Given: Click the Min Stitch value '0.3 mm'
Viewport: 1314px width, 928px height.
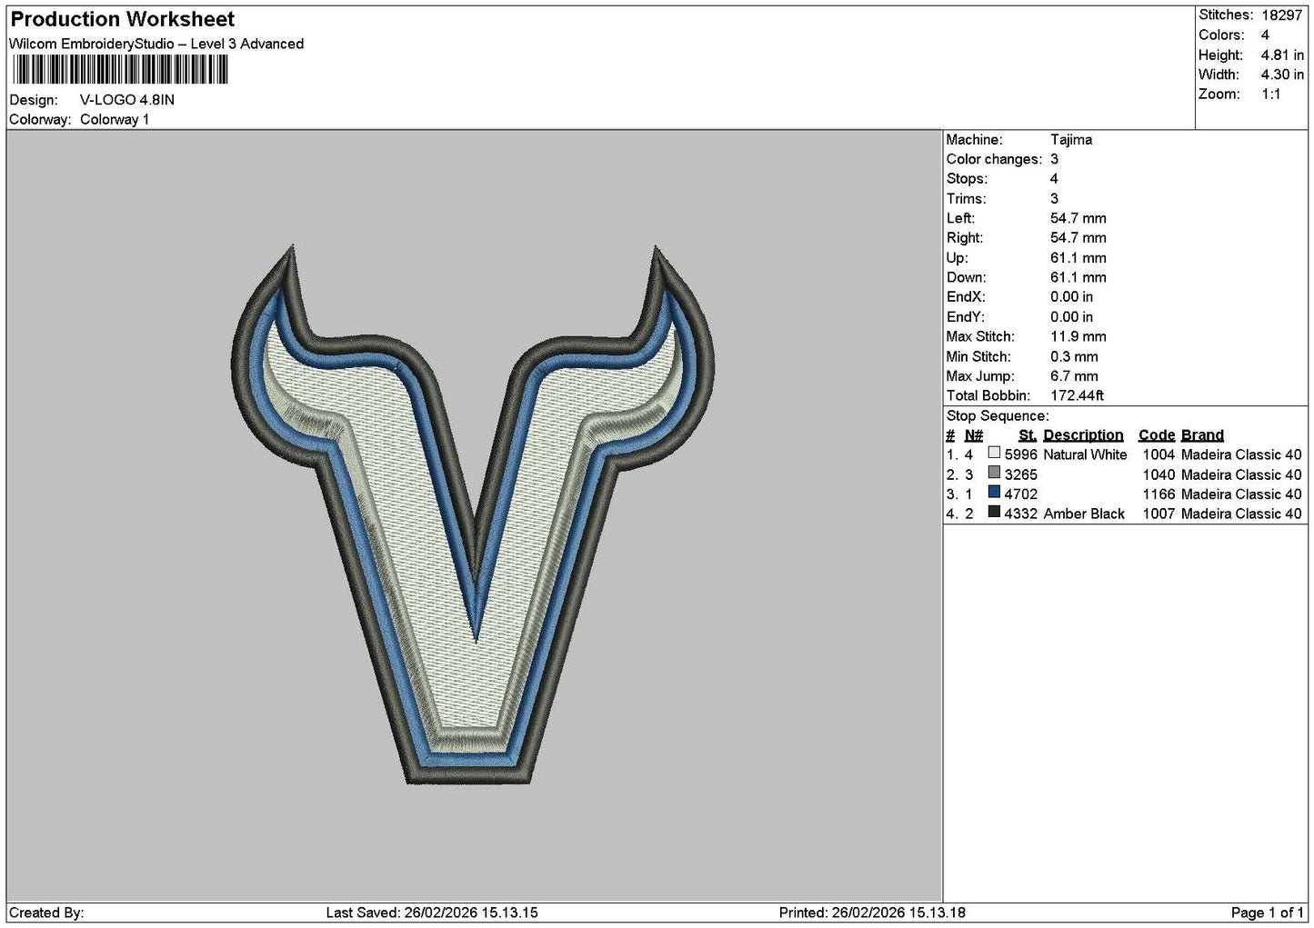Looking at the screenshot, I should pos(1074,356).
